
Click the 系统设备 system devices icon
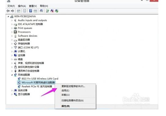(x=16, y=90)
